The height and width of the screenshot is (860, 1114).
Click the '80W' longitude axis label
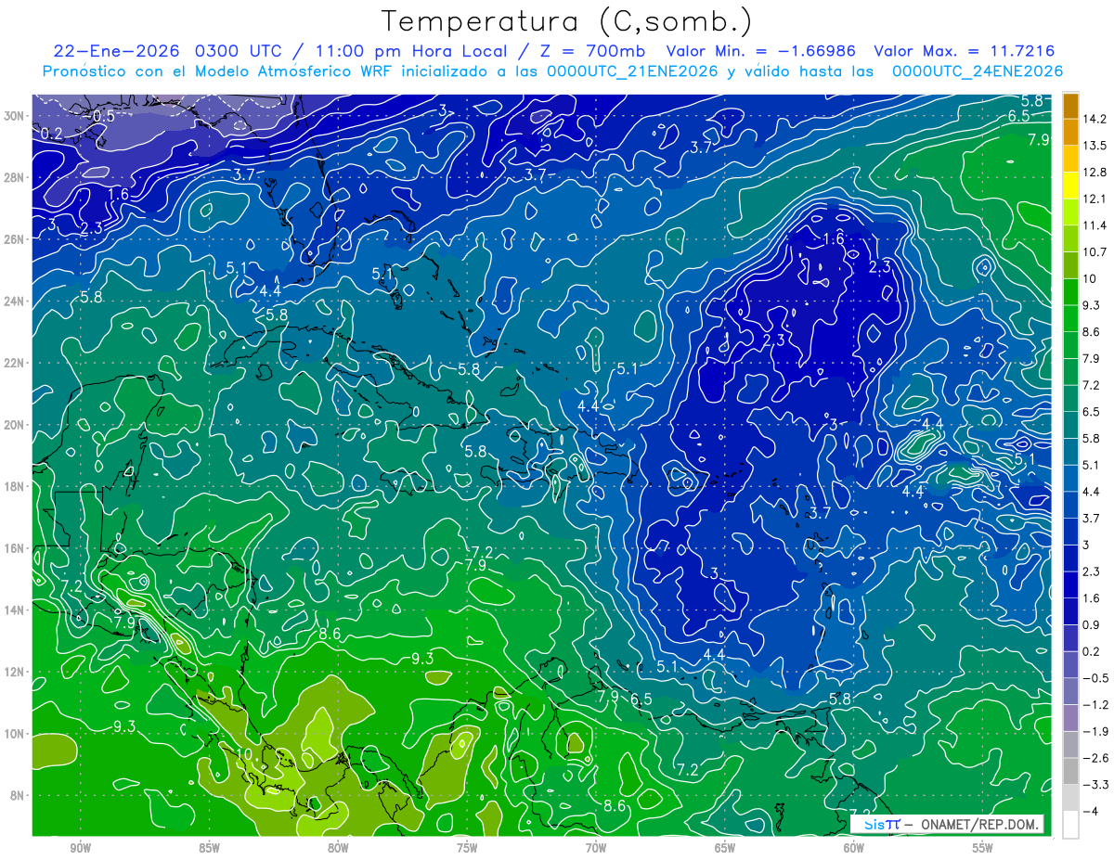338,848
